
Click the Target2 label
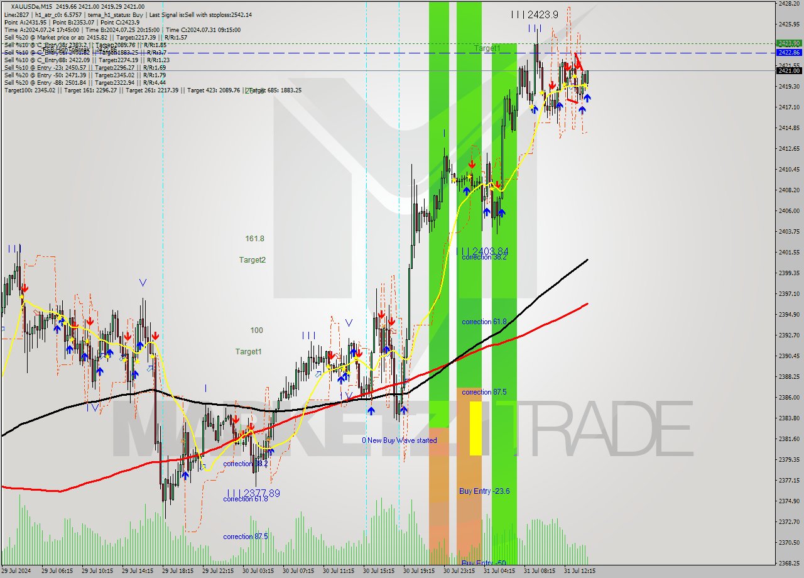(252, 259)
